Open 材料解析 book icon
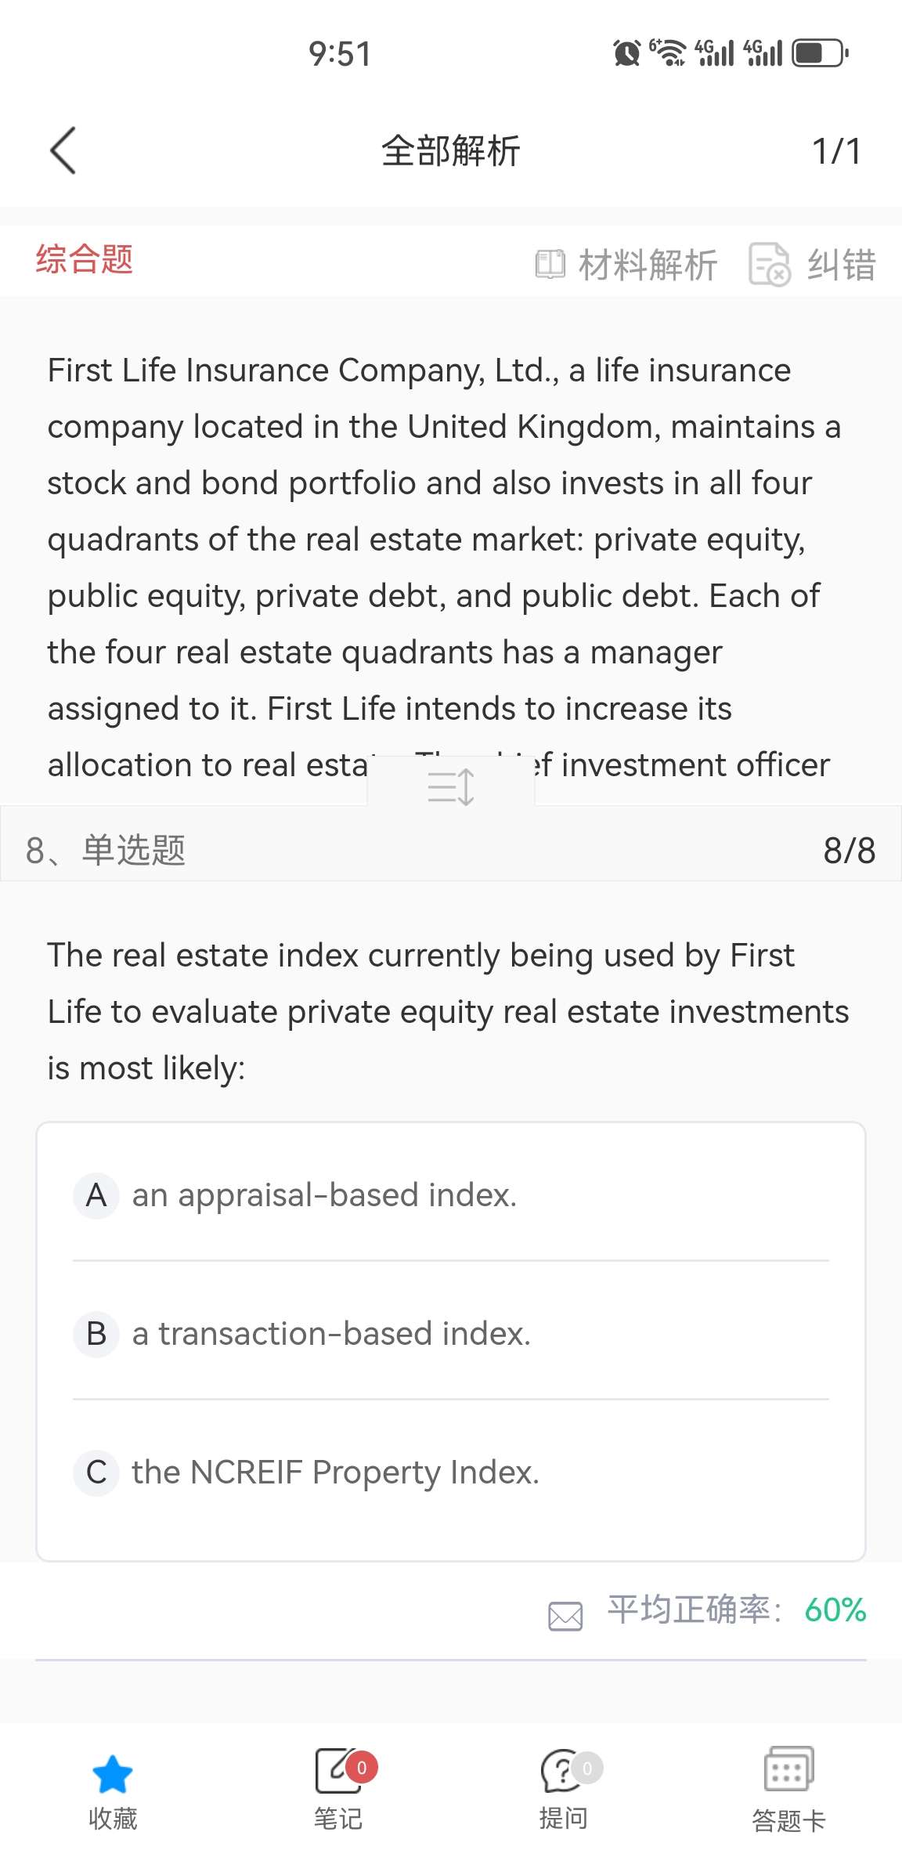The image size is (902, 1861). pyautogui.click(x=550, y=265)
